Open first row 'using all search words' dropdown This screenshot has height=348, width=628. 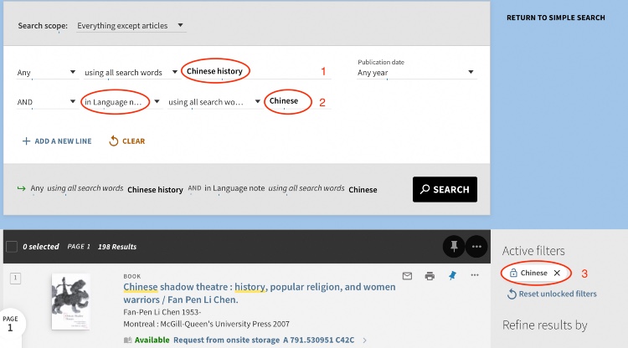[131, 73]
